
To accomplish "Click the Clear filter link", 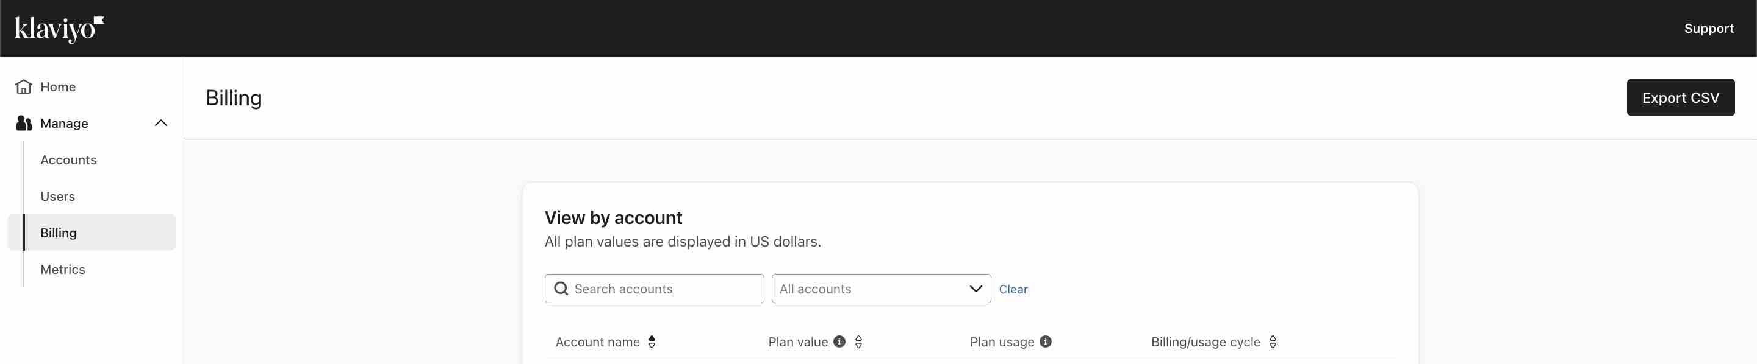I will click(x=1013, y=290).
